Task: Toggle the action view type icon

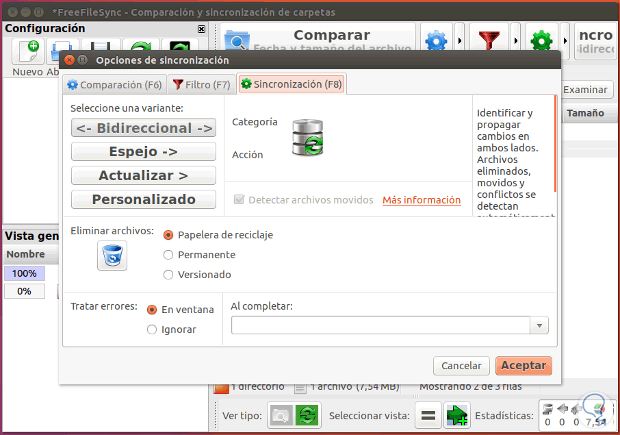Action: coord(307,416)
